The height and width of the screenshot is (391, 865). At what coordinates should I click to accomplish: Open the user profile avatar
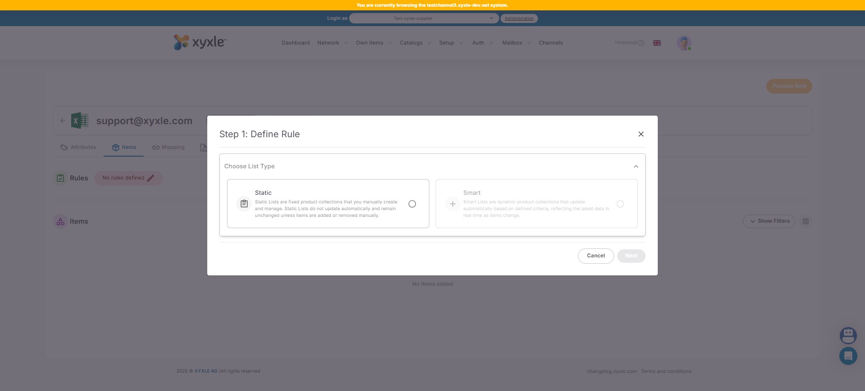point(683,43)
